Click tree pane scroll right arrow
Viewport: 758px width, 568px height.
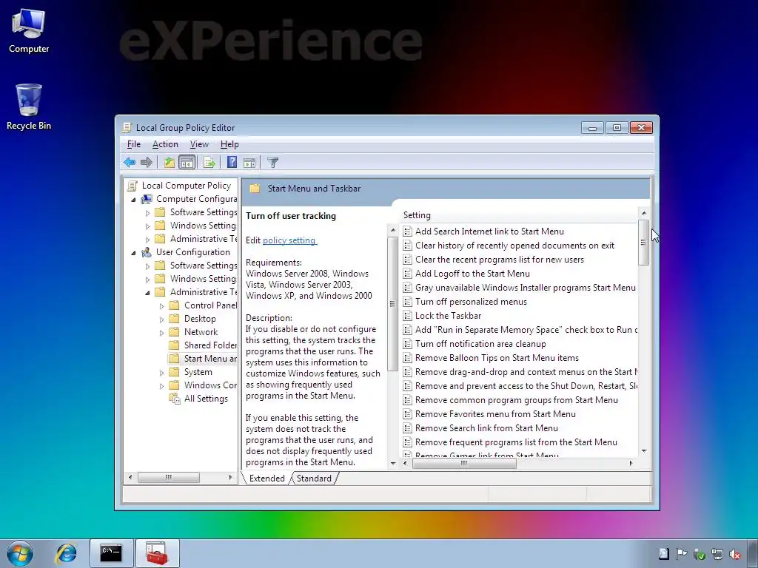point(231,477)
